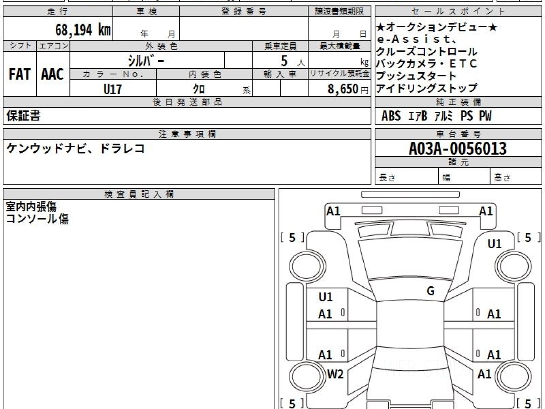Viewport: 545px width, 409px height.
Task: Select the コンソール傷 inspector note
Action: coord(37,219)
